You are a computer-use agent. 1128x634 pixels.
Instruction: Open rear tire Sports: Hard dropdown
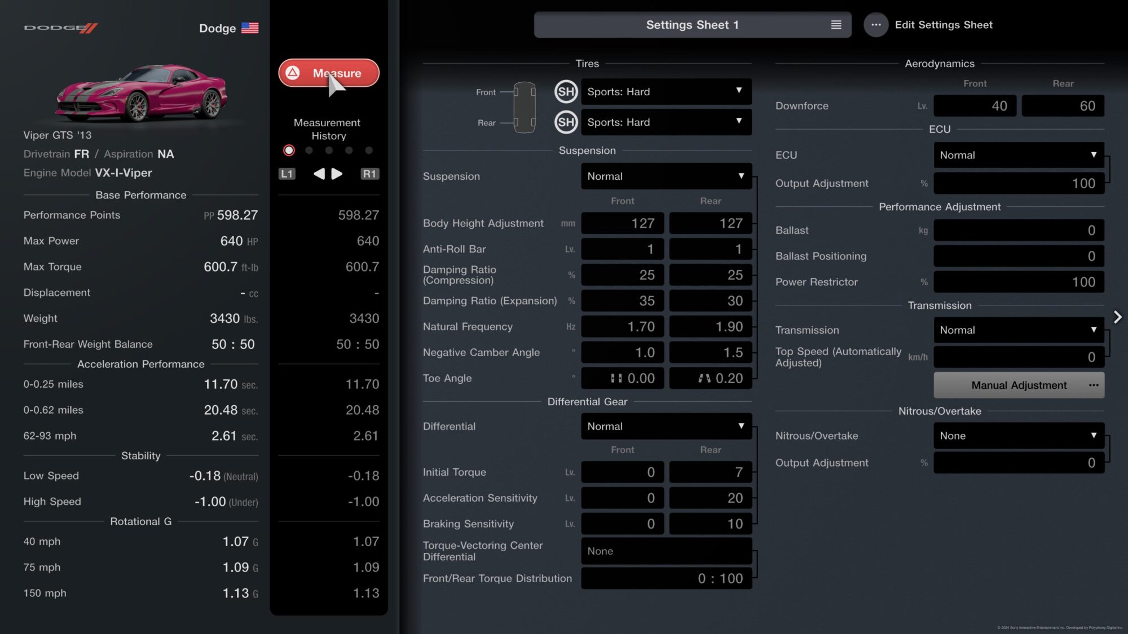point(666,122)
